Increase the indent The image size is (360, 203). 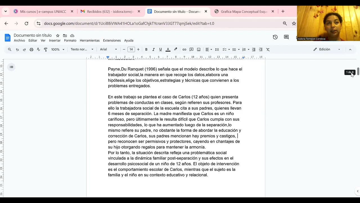261,49
